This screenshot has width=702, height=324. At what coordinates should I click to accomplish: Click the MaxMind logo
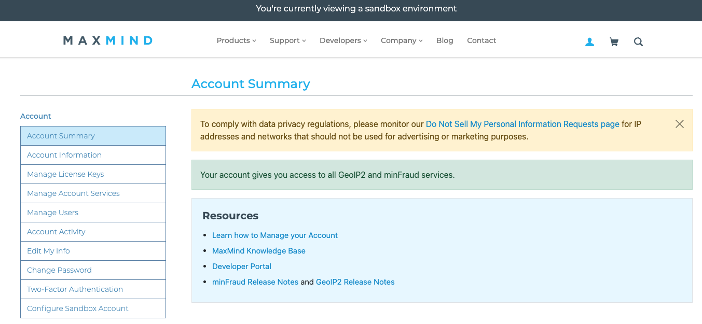pyautogui.click(x=108, y=40)
